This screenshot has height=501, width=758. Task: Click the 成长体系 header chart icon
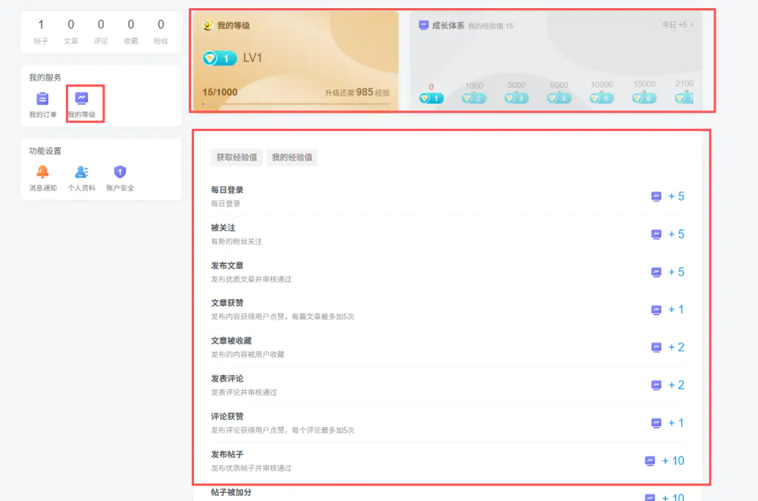pos(422,24)
